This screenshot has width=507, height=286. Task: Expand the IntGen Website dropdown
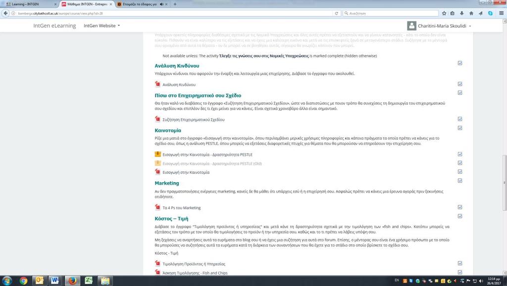(x=101, y=26)
